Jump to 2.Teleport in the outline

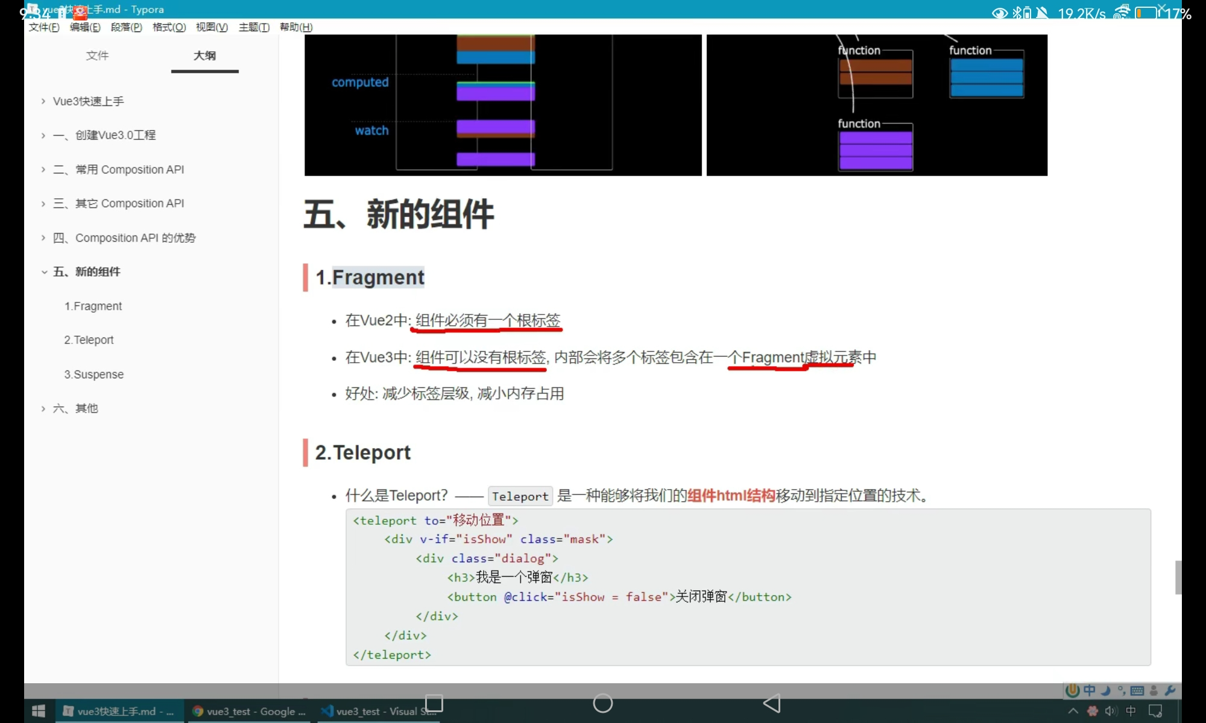89,340
